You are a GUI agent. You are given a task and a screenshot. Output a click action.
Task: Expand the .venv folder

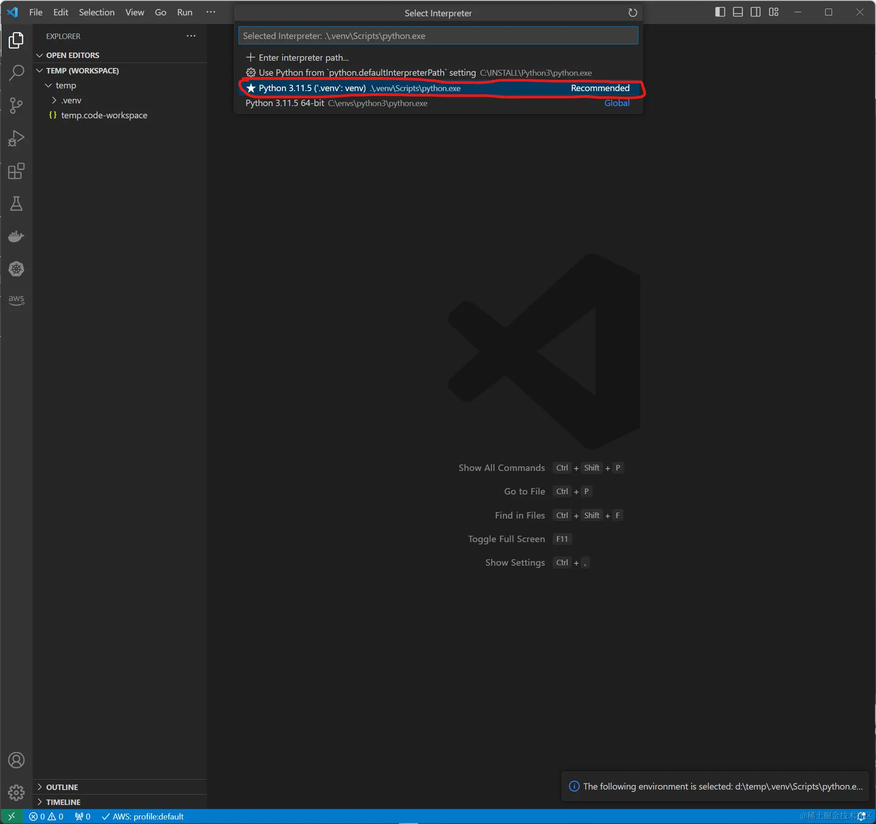pyautogui.click(x=71, y=100)
